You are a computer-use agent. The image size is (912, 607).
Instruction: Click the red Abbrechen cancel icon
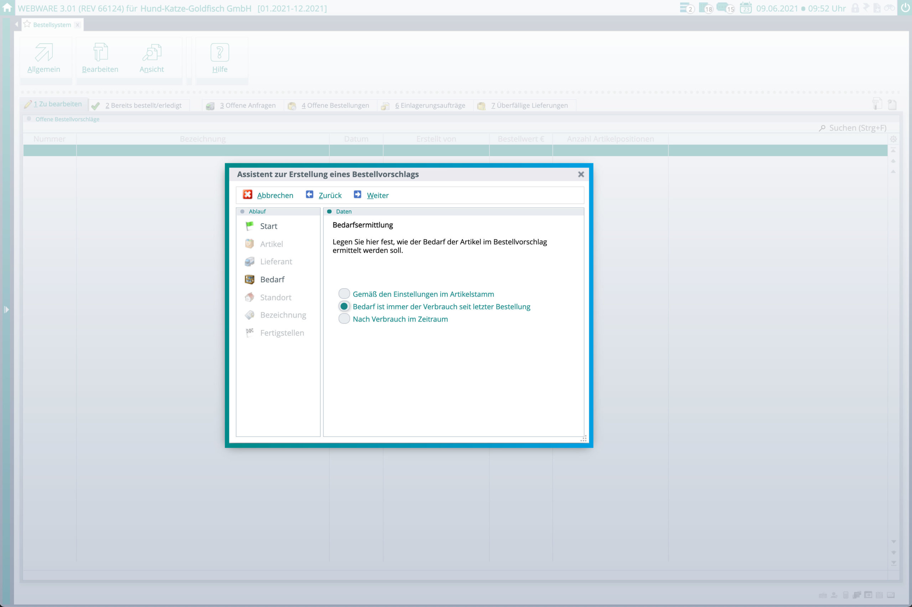248,195
